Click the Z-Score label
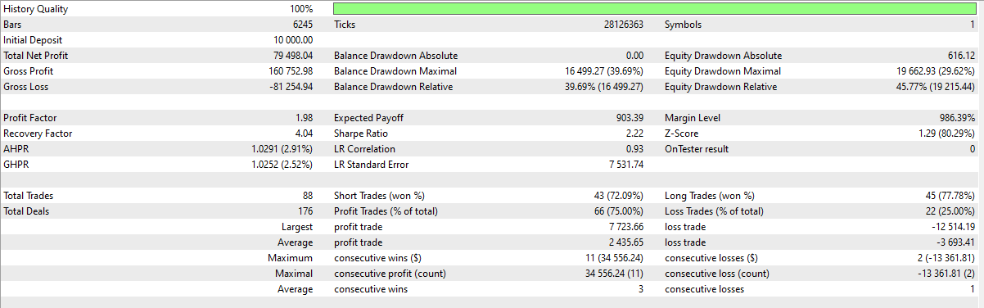Screen dimensions: 984x308 (682, 134)
